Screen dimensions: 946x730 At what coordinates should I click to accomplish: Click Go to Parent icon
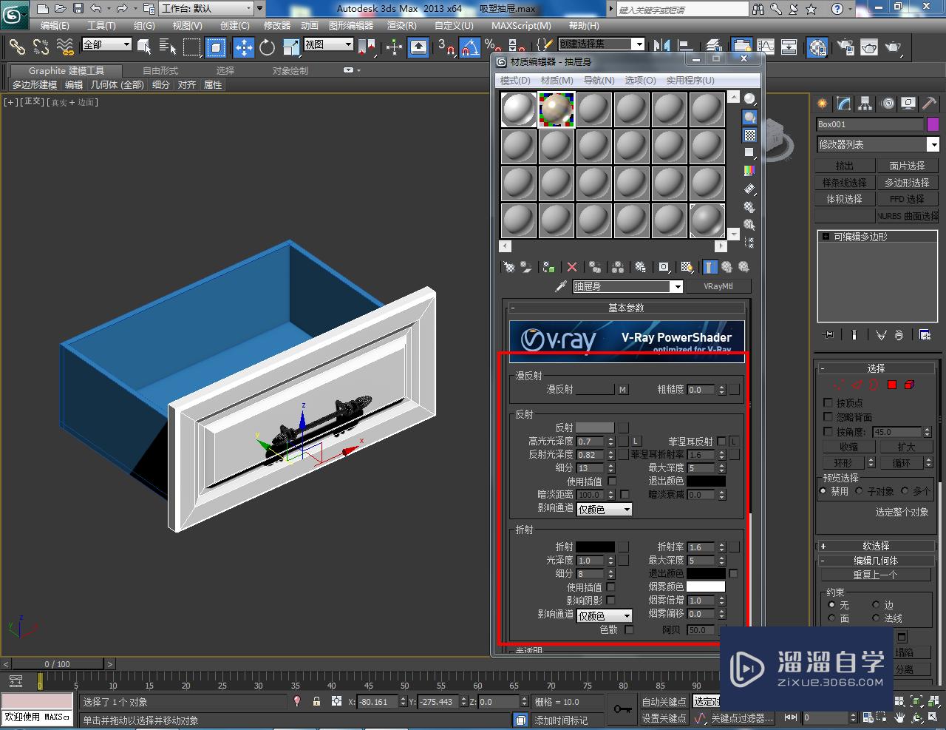(726, 267)
